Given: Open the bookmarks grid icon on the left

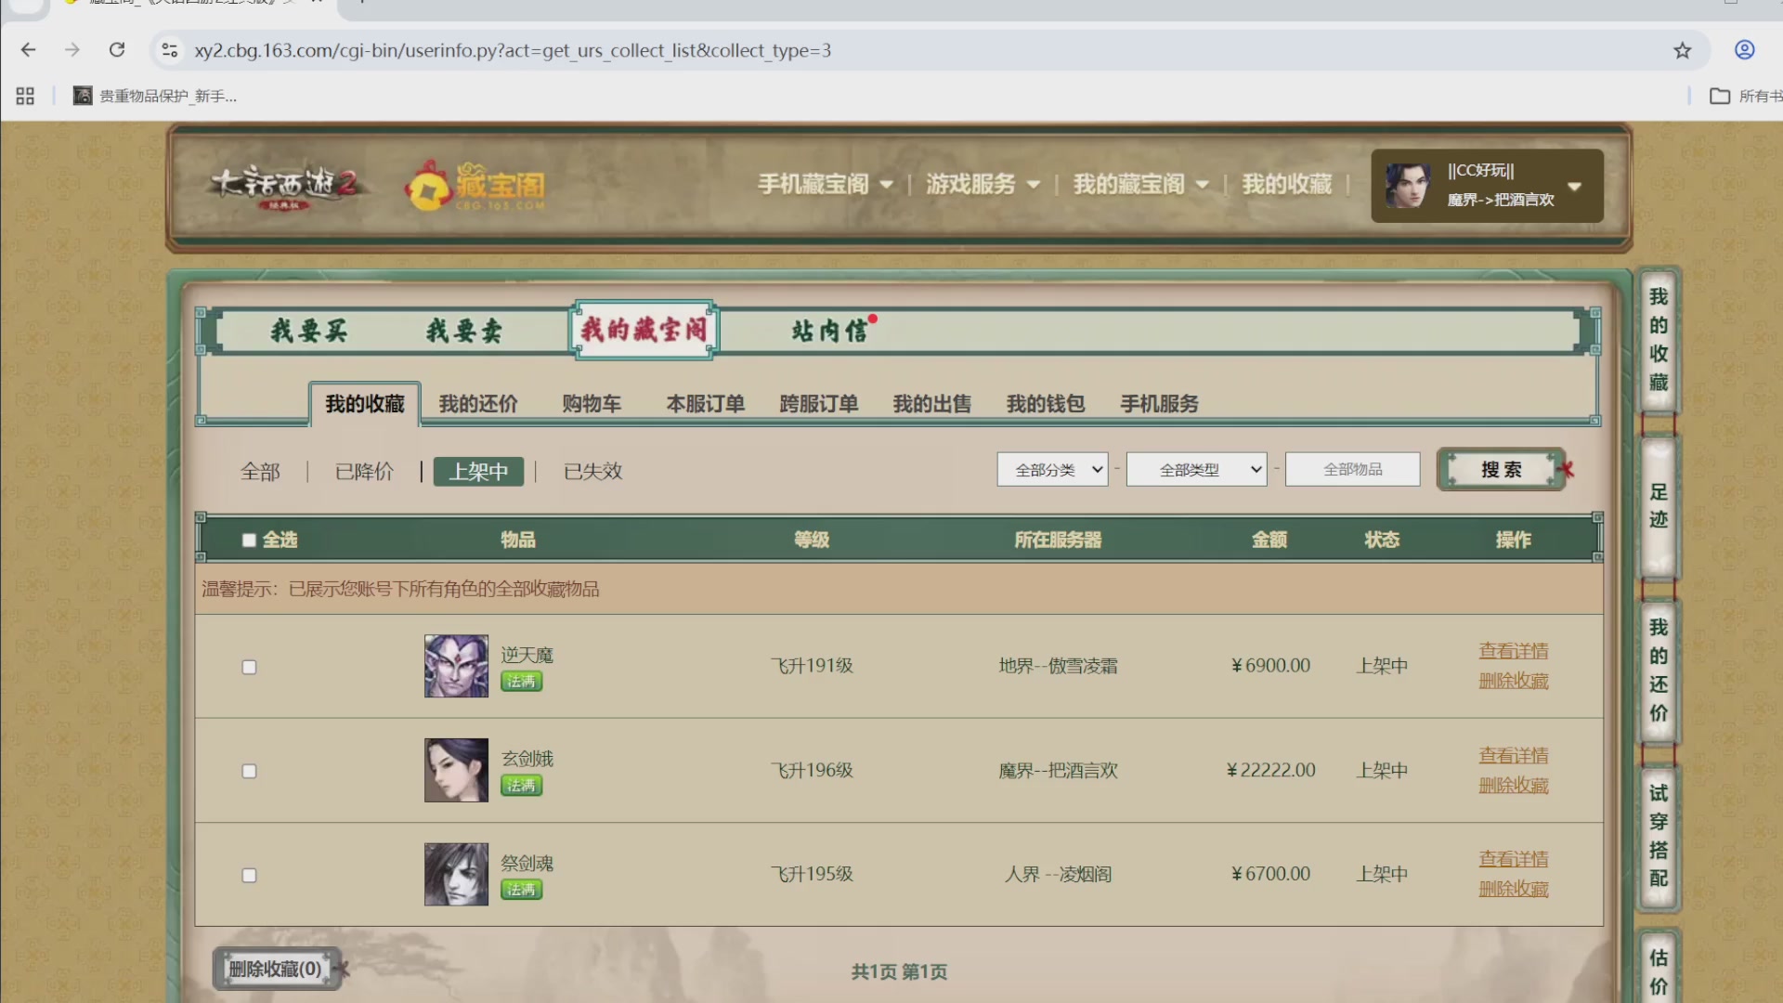Looking at the screenshot, I should [x=24, y=96].
